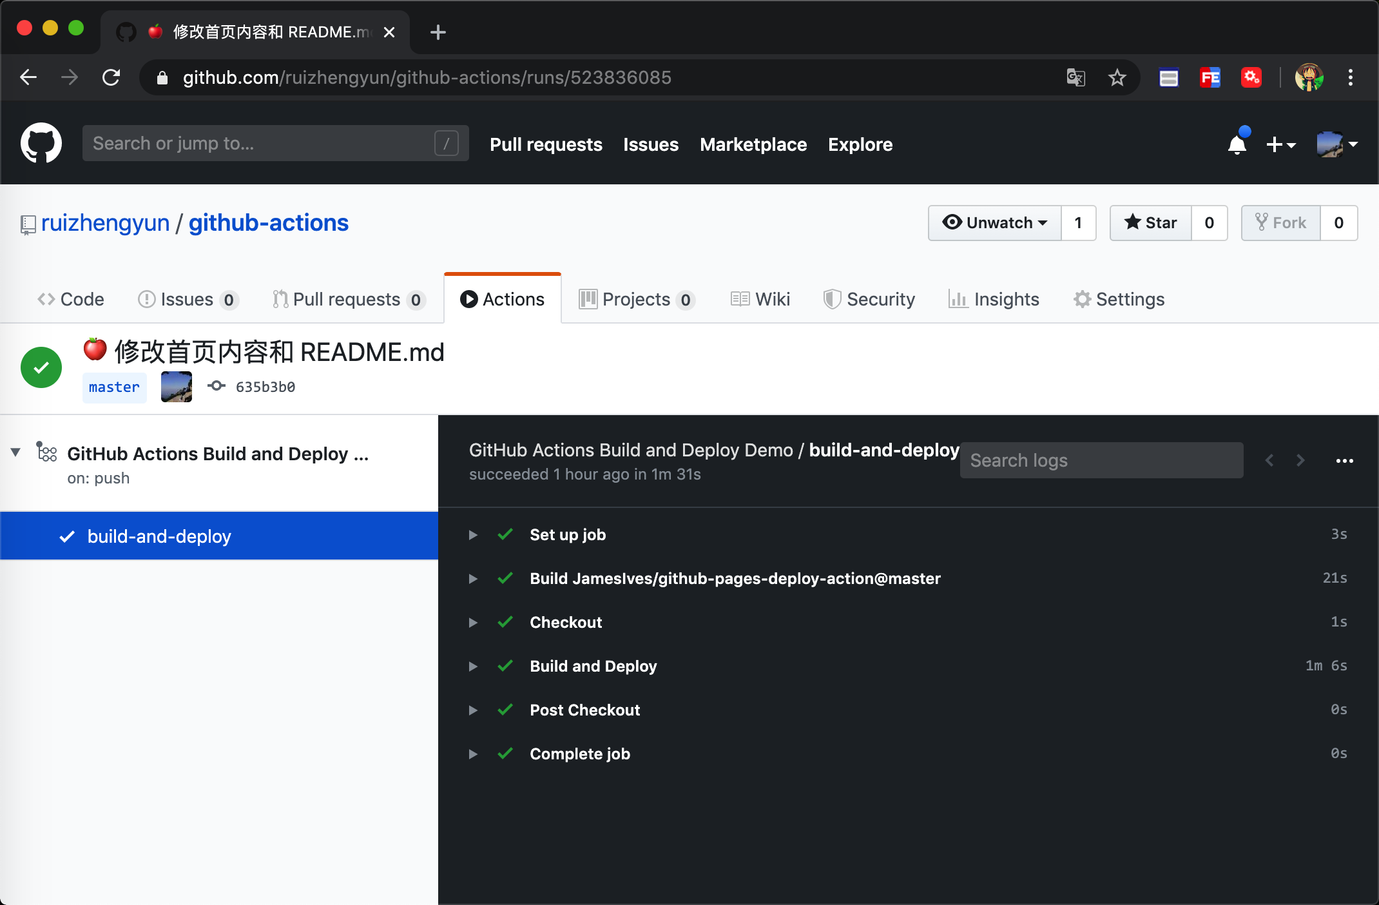Image resolution: width=1379 pixels, height=905 pixels.
Task: Click the commit author avatar thumbnail
Action: coord(177,387)
